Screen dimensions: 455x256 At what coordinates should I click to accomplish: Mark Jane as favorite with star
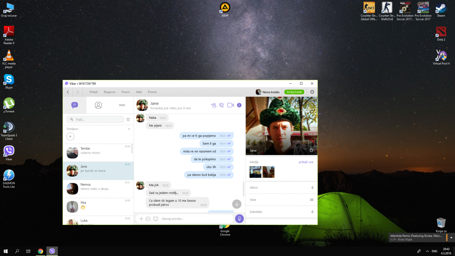coord(311,150)
